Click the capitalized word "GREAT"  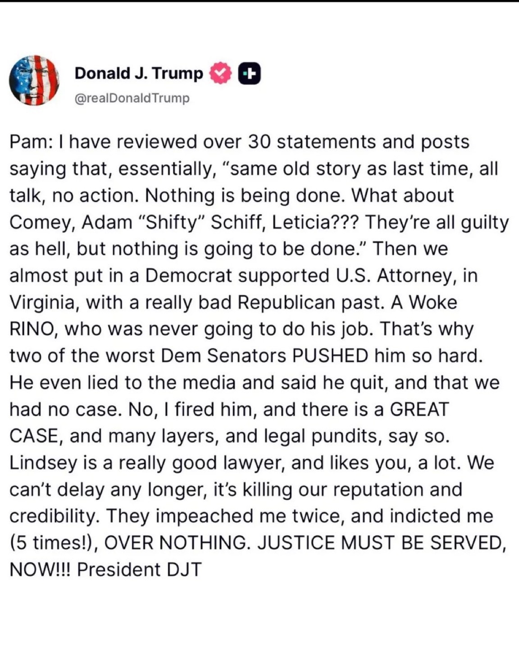point(419,409)
